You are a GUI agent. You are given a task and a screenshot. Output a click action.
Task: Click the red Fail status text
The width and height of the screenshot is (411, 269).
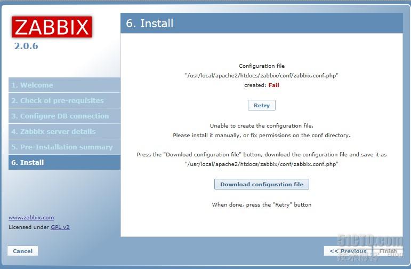pos(273,85)
